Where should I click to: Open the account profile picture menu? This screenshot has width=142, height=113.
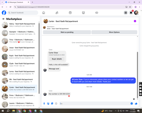tap(136, 13)
